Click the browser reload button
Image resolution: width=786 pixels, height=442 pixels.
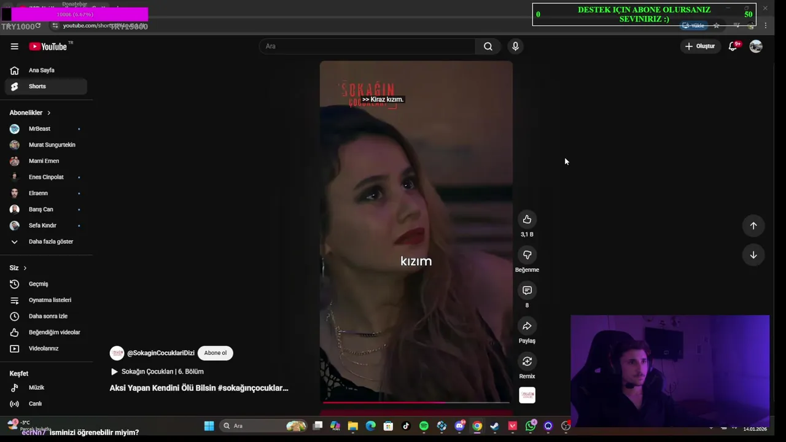38,25
